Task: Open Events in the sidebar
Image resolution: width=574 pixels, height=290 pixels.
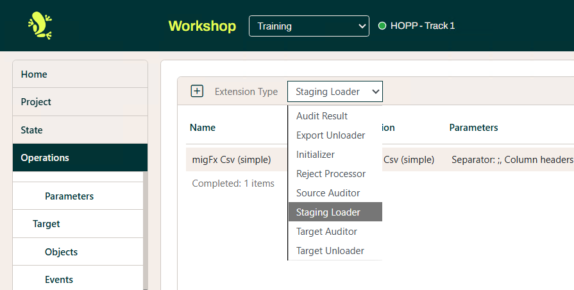Action: click(x=78, y=279)
